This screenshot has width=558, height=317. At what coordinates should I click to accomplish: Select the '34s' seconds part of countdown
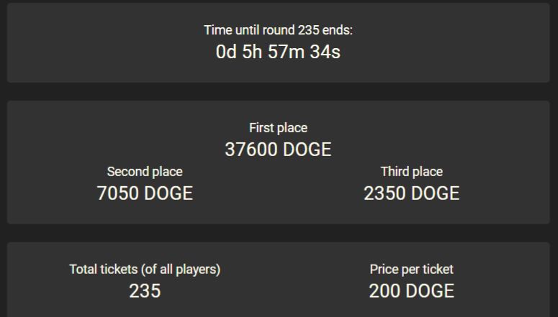click(325, 52)
